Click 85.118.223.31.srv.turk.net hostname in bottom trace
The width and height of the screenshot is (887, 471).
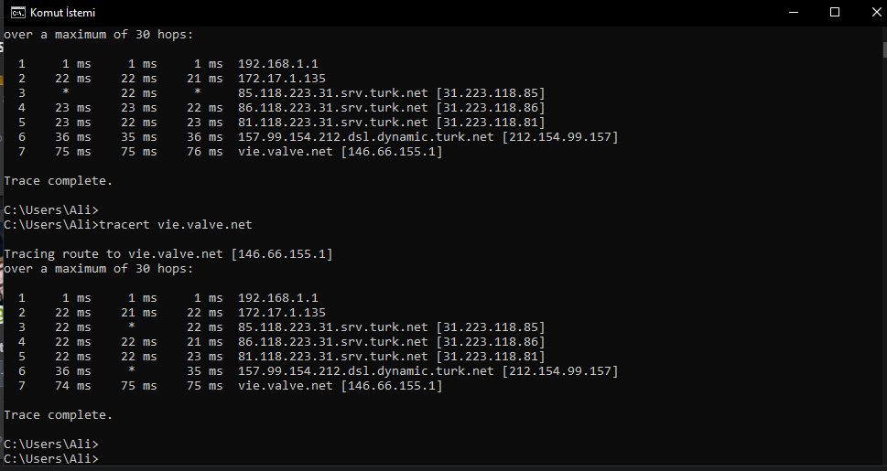click(x=333, y=327)
